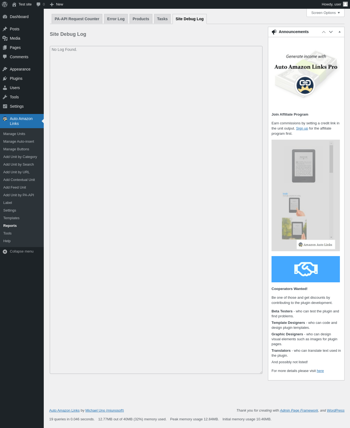
Task: Open Admin Page Framework footer link
Action: coord(299,411)
